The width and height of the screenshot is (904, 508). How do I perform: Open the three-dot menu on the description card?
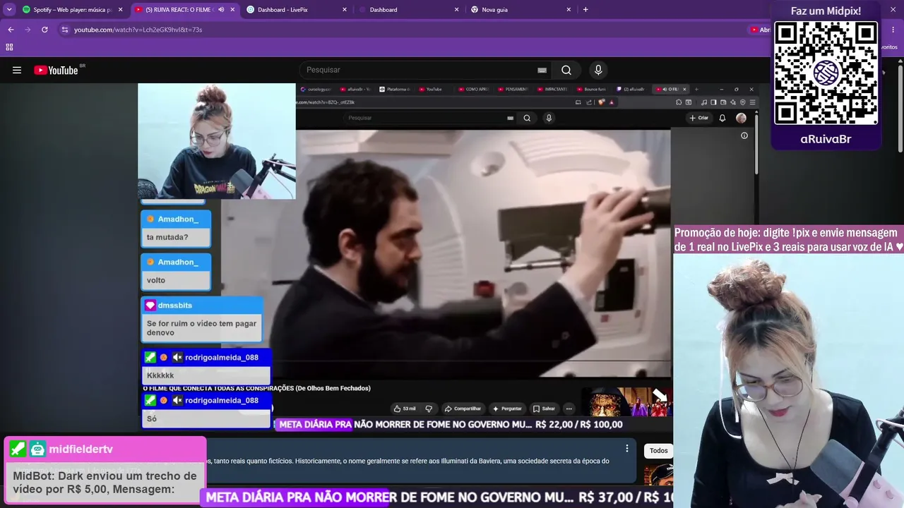[626, 448]
